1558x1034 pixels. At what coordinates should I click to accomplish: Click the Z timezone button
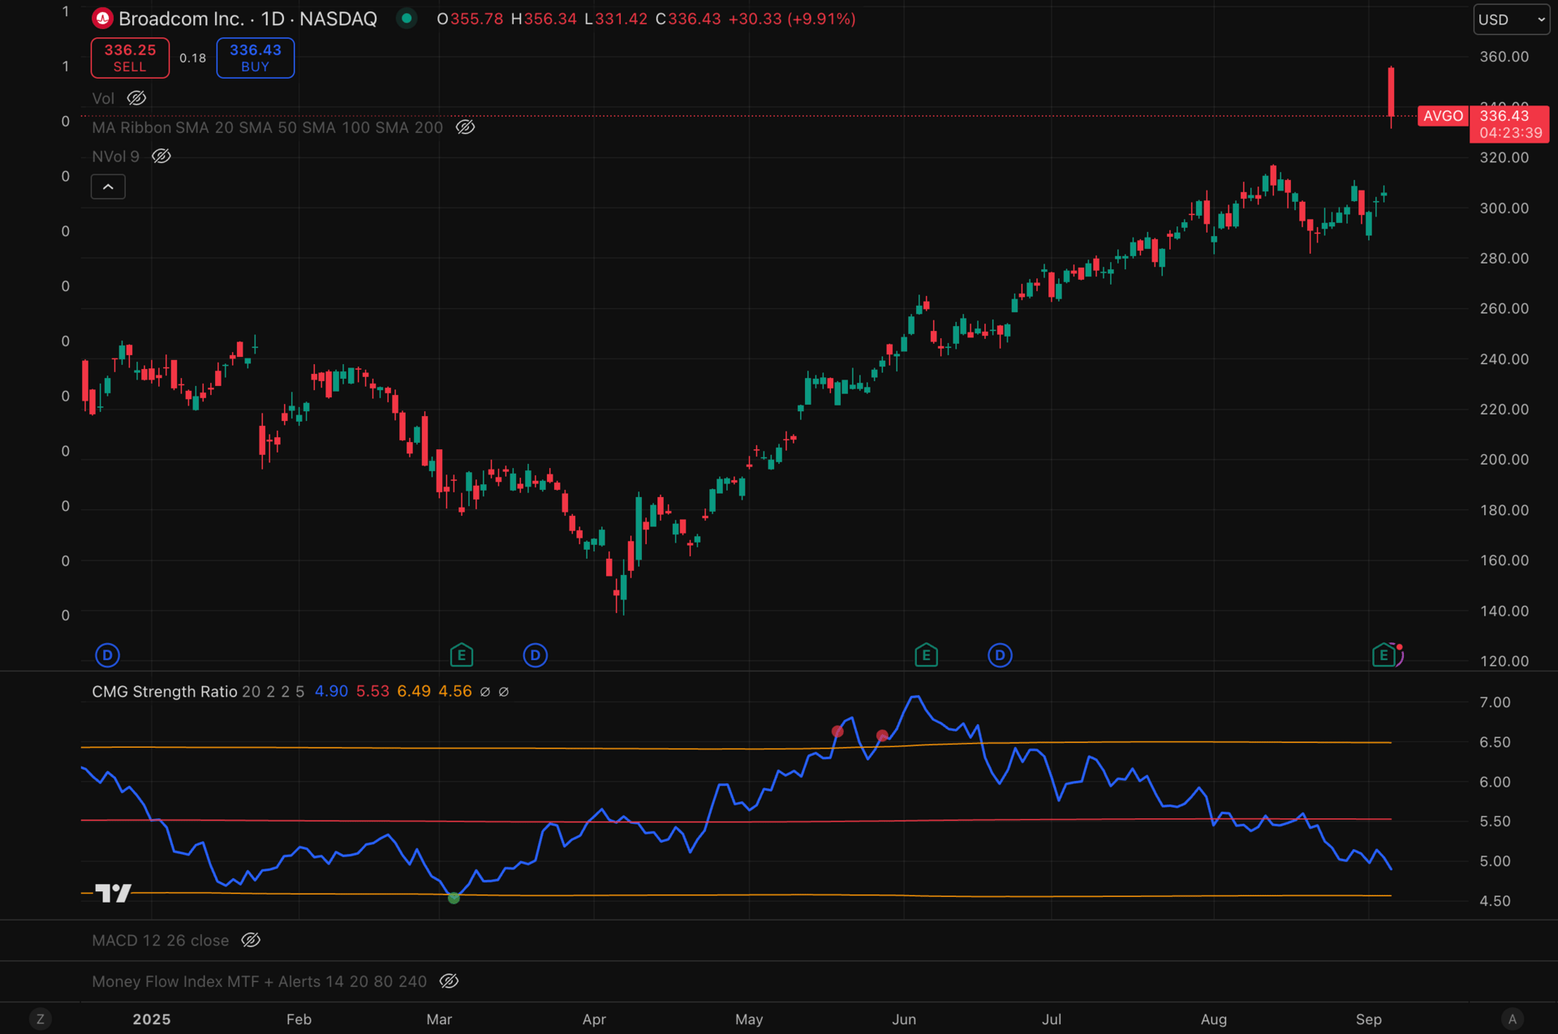(x=41, y=1019)
